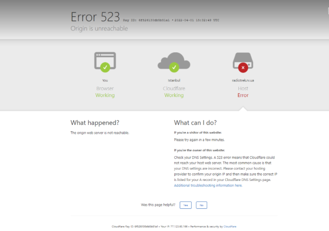Click the green checkmark on the browser icon
This screenshot has width=329, height=231.
105,66
